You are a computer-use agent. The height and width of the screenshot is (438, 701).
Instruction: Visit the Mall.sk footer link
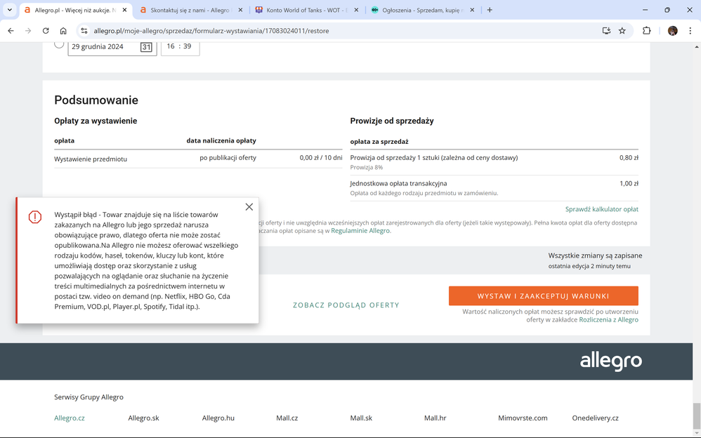click(361, 418)
